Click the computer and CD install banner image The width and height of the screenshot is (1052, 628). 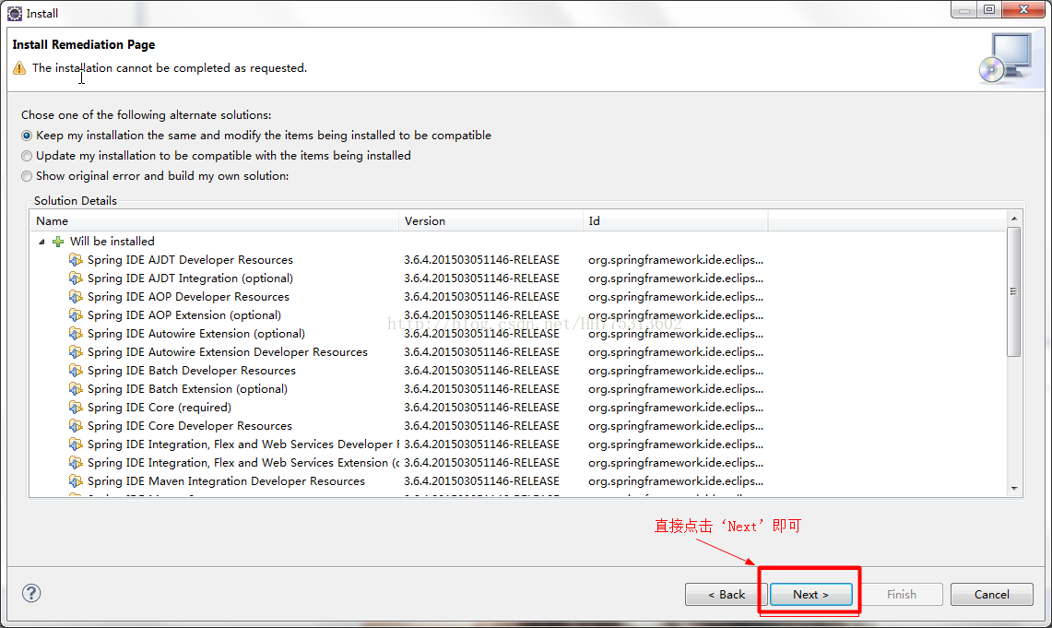[1005, 58]
